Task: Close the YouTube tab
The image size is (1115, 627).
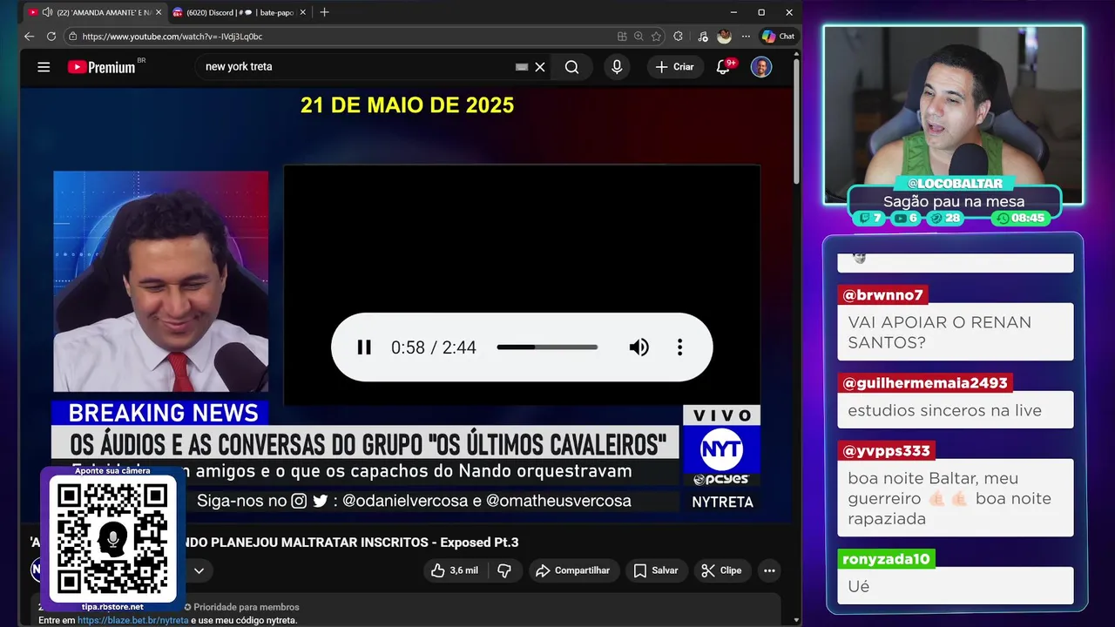Action: (x=158, y=12)
